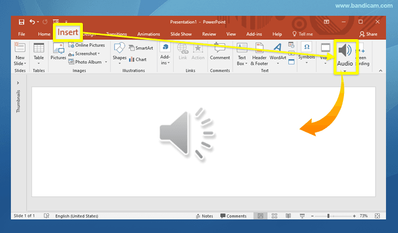Screen dimensions: 398x233
Task: Click the Action button
Action: [198, 52]
